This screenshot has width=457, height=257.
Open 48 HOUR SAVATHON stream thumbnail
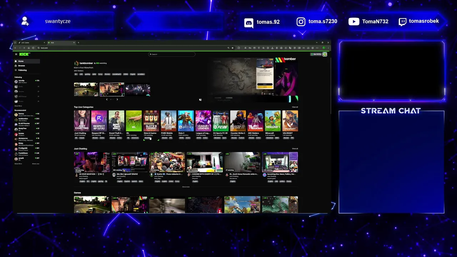point(92,162)
